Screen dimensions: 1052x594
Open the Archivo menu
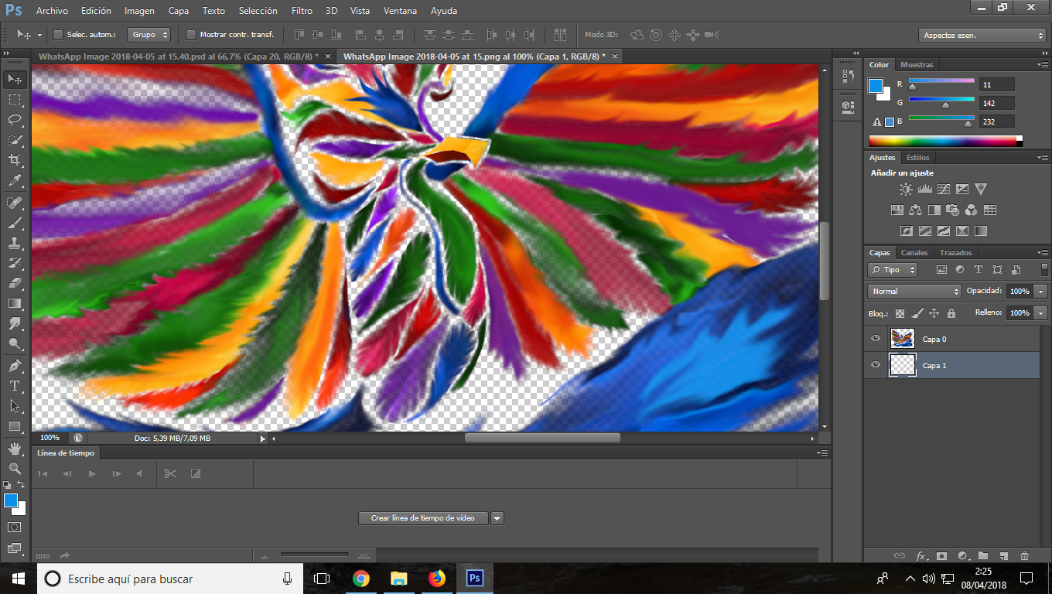click(x=52, y=11)
